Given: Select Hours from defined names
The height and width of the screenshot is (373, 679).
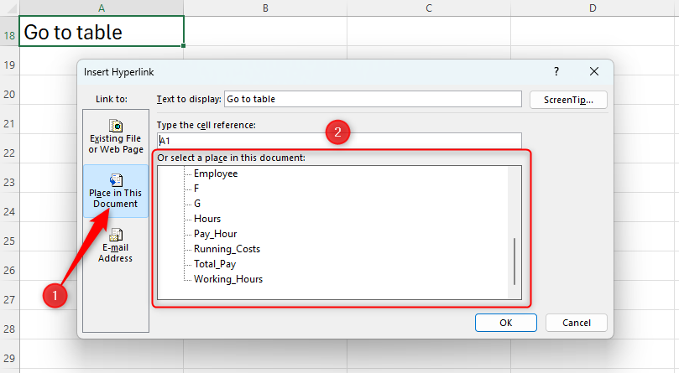Looking at the screenshot, I should 207,219.
